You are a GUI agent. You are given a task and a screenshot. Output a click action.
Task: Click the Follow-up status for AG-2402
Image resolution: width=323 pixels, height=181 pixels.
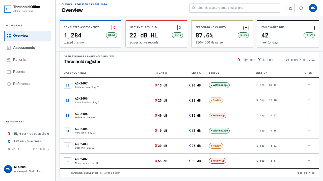[218, 161]
